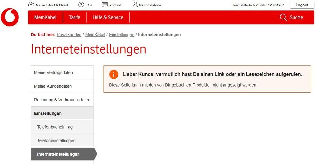The image size is (324, 164).
Task: Click the Vodafone logo
Action: pyautogui.click(x=10, y=17)
